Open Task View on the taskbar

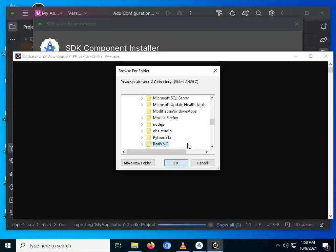point(118,245)
